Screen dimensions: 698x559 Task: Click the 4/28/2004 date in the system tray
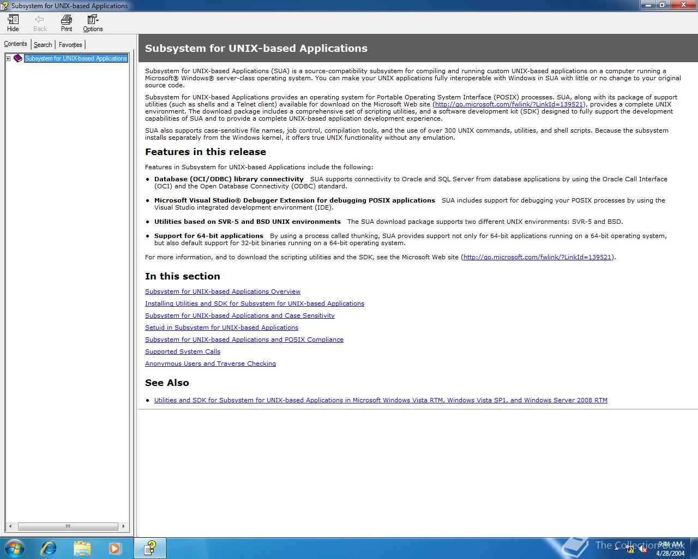coord(671,553)
